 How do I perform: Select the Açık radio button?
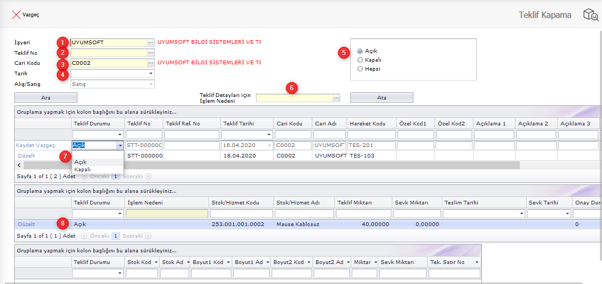[x=360, y=51]
